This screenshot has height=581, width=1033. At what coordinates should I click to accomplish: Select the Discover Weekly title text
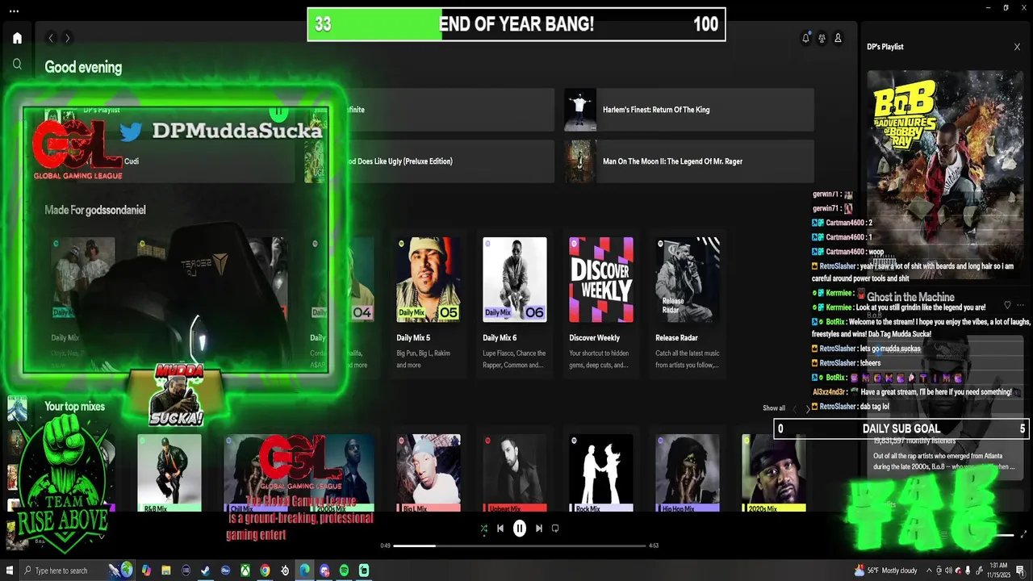pyautogui.click(x=595, y=338)
